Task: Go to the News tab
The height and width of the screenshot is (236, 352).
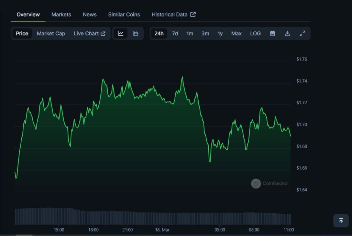Action: pyautogui.click(x=90, y=14)
